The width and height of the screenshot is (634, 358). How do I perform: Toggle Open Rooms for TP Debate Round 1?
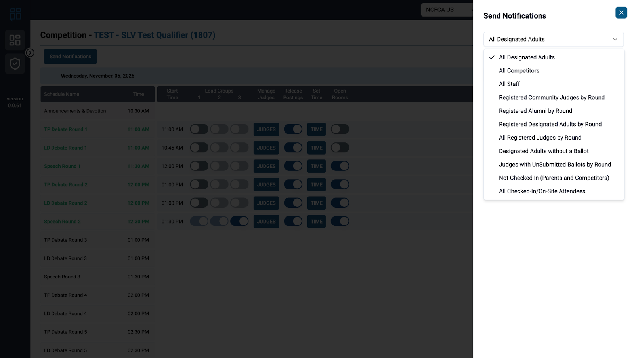[x=340, y=129]
